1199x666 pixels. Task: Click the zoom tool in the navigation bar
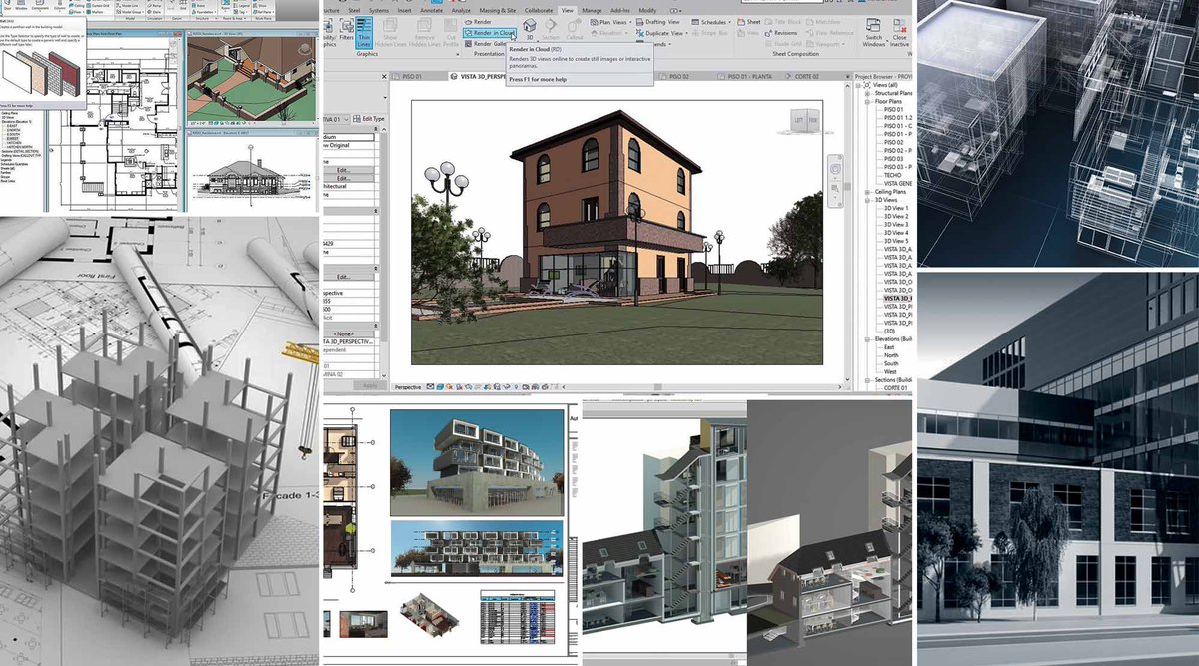pos(837,188)
